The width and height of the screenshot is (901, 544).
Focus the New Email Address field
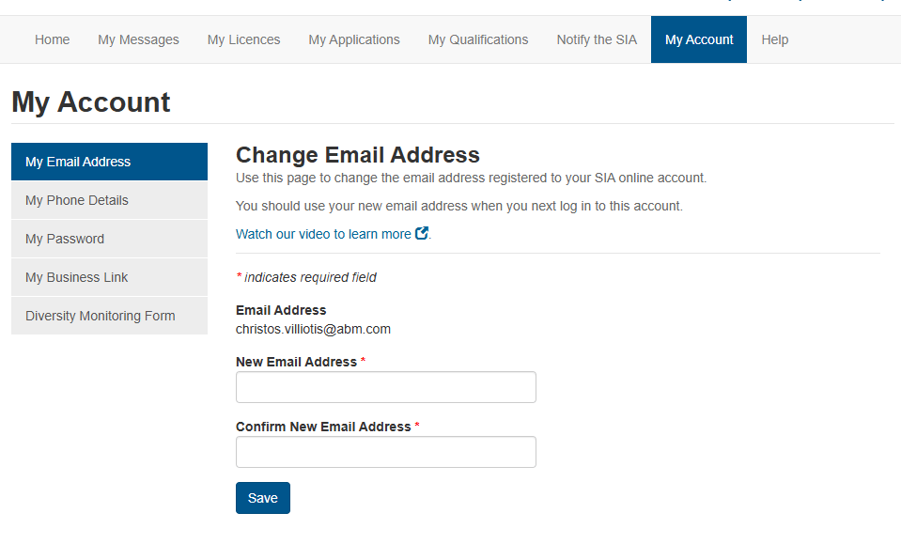[385, 387]
